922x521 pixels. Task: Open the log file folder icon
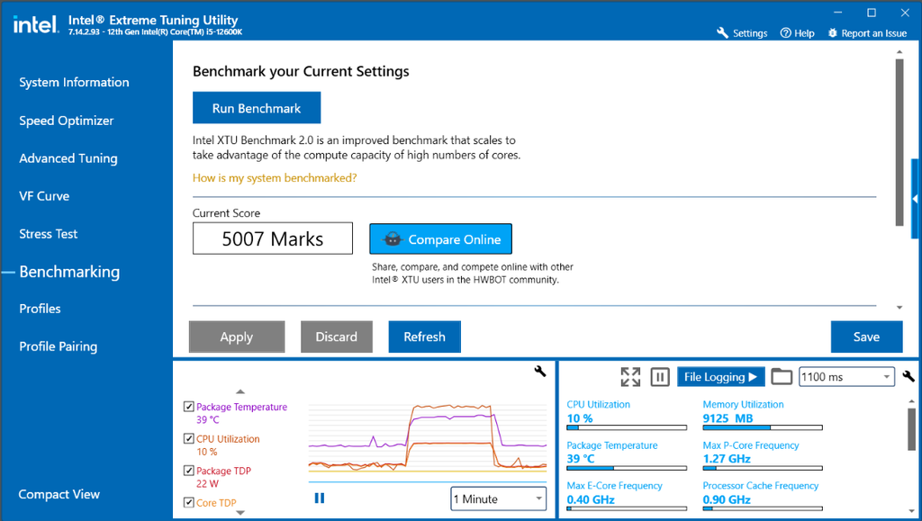tap(782, 376)
